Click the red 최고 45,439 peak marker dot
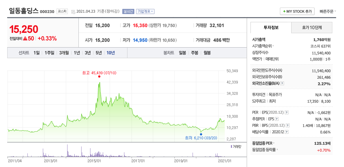Screen dimensions: 344x167 point(99,77)
